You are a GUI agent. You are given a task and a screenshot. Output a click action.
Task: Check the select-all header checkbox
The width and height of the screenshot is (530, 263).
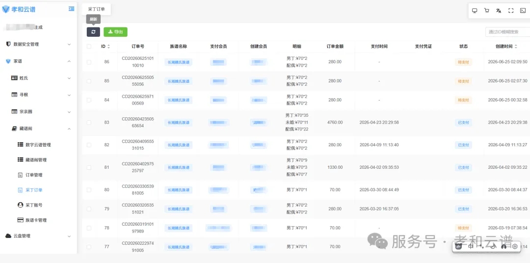click(89, 46)
